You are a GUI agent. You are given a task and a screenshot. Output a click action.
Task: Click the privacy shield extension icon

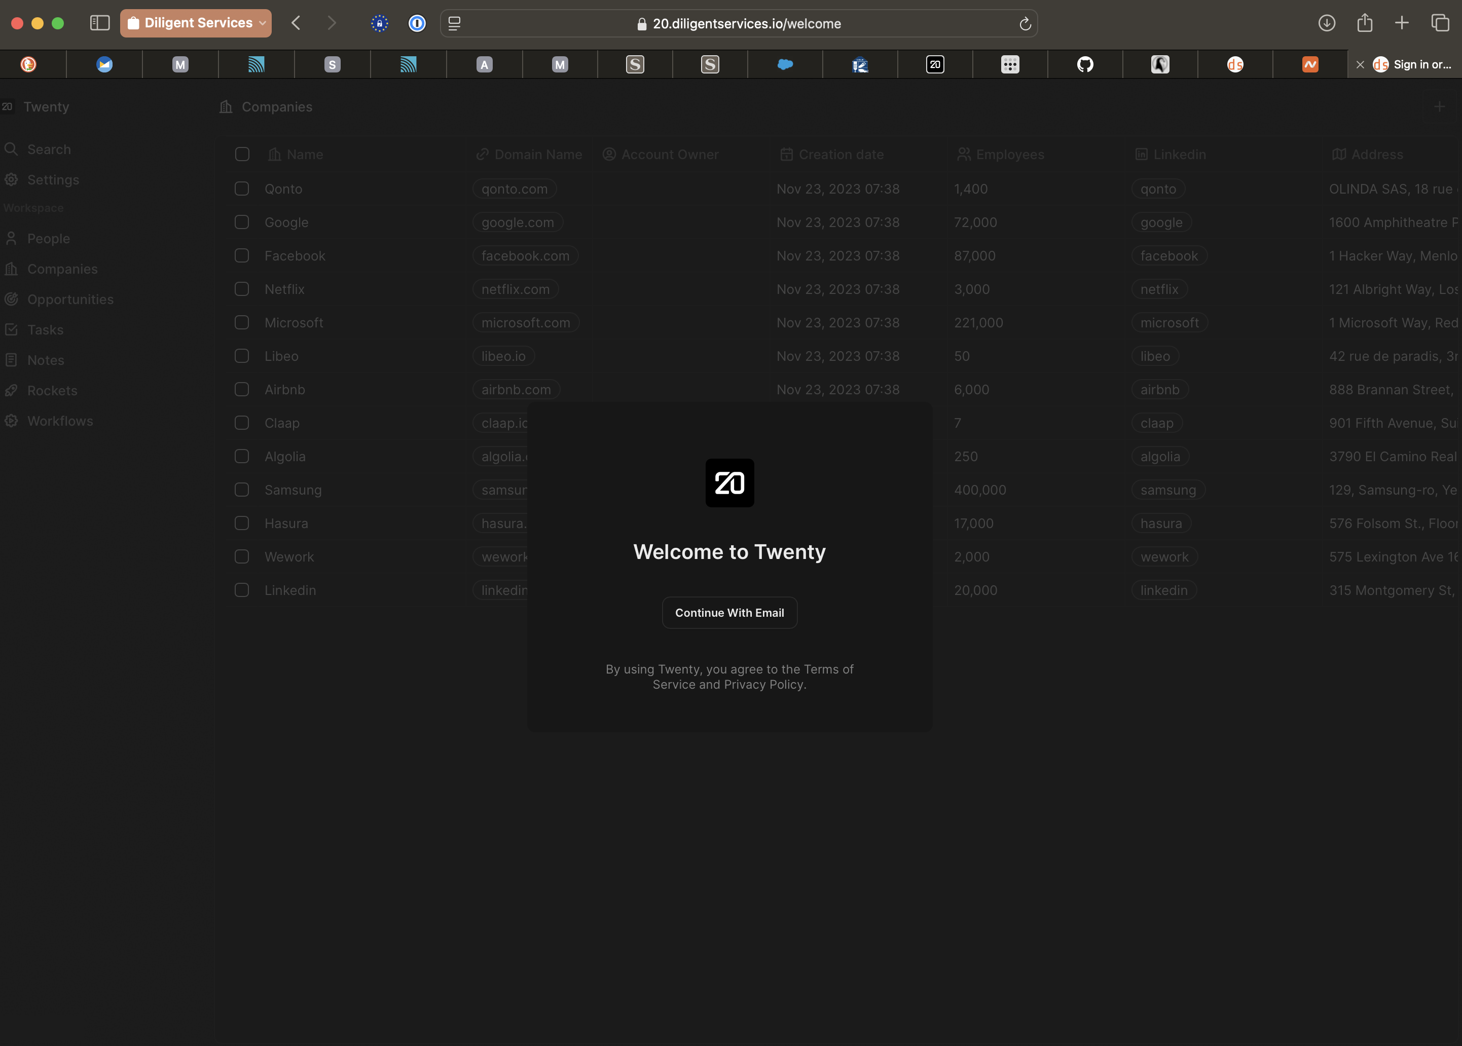[x=380, y=24]
